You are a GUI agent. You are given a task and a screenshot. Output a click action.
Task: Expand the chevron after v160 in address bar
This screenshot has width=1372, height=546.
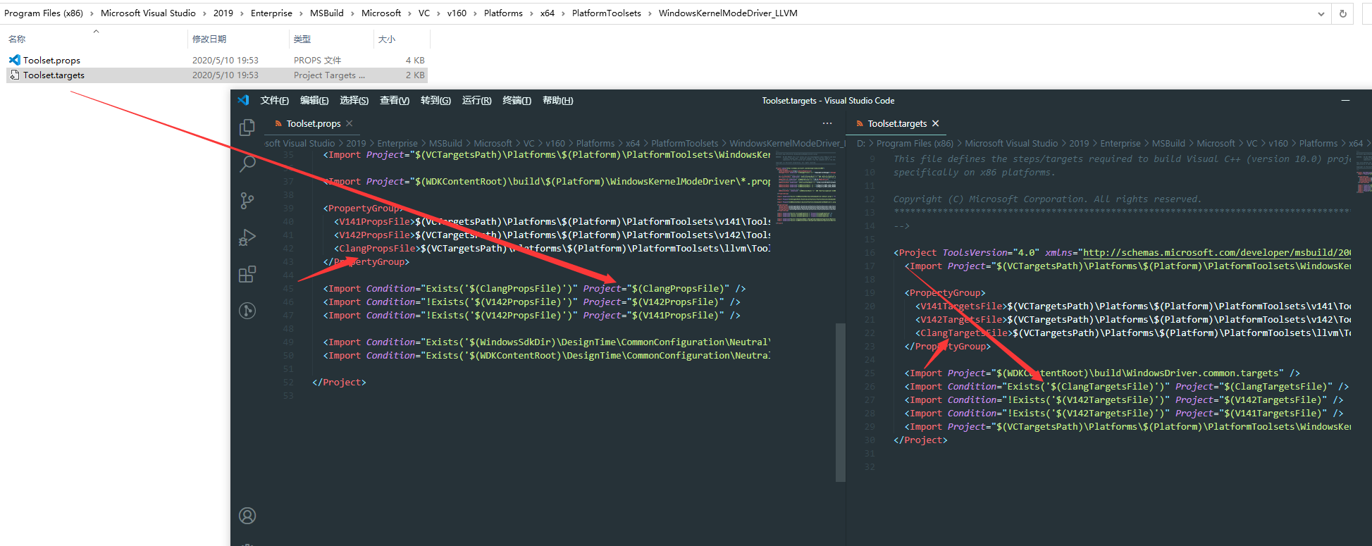[475, 13]
